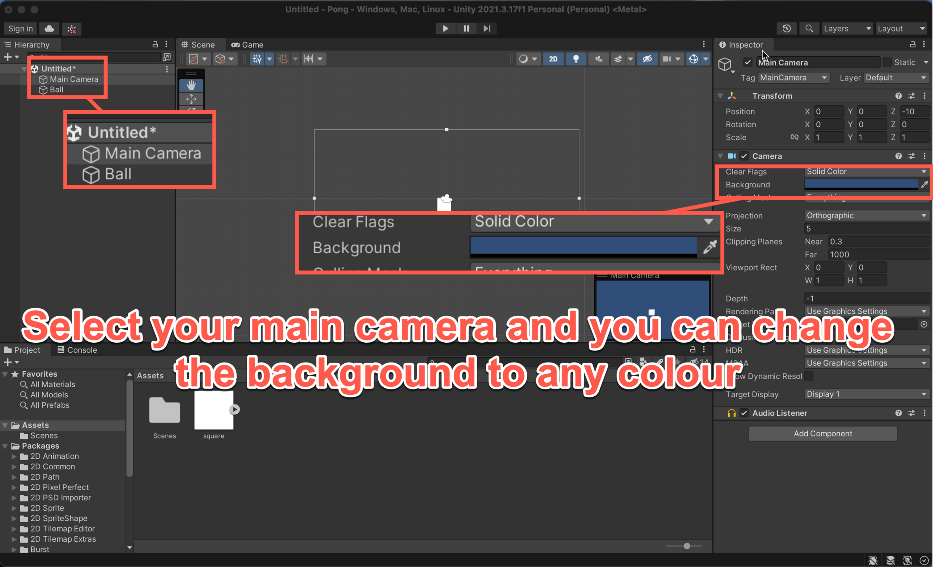This screenshot has width=933, height=567.
Task: Toggle scene lighting bulb icon
Action: tap(576, 59)
